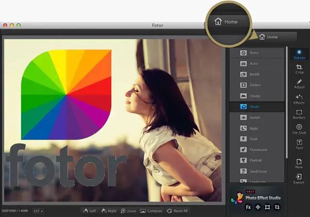Click the Fotor window title

tap(158, 25)
